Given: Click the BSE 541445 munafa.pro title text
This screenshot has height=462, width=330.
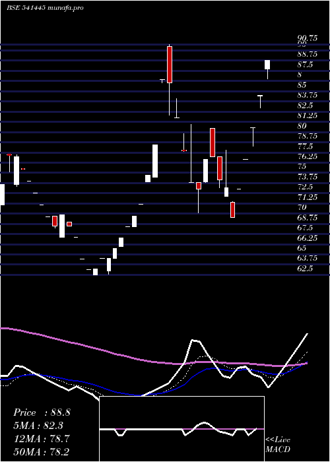Looking at the screenshot, I should [45, 8].
